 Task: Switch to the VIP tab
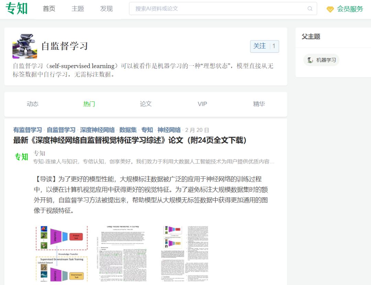point(202,104)
